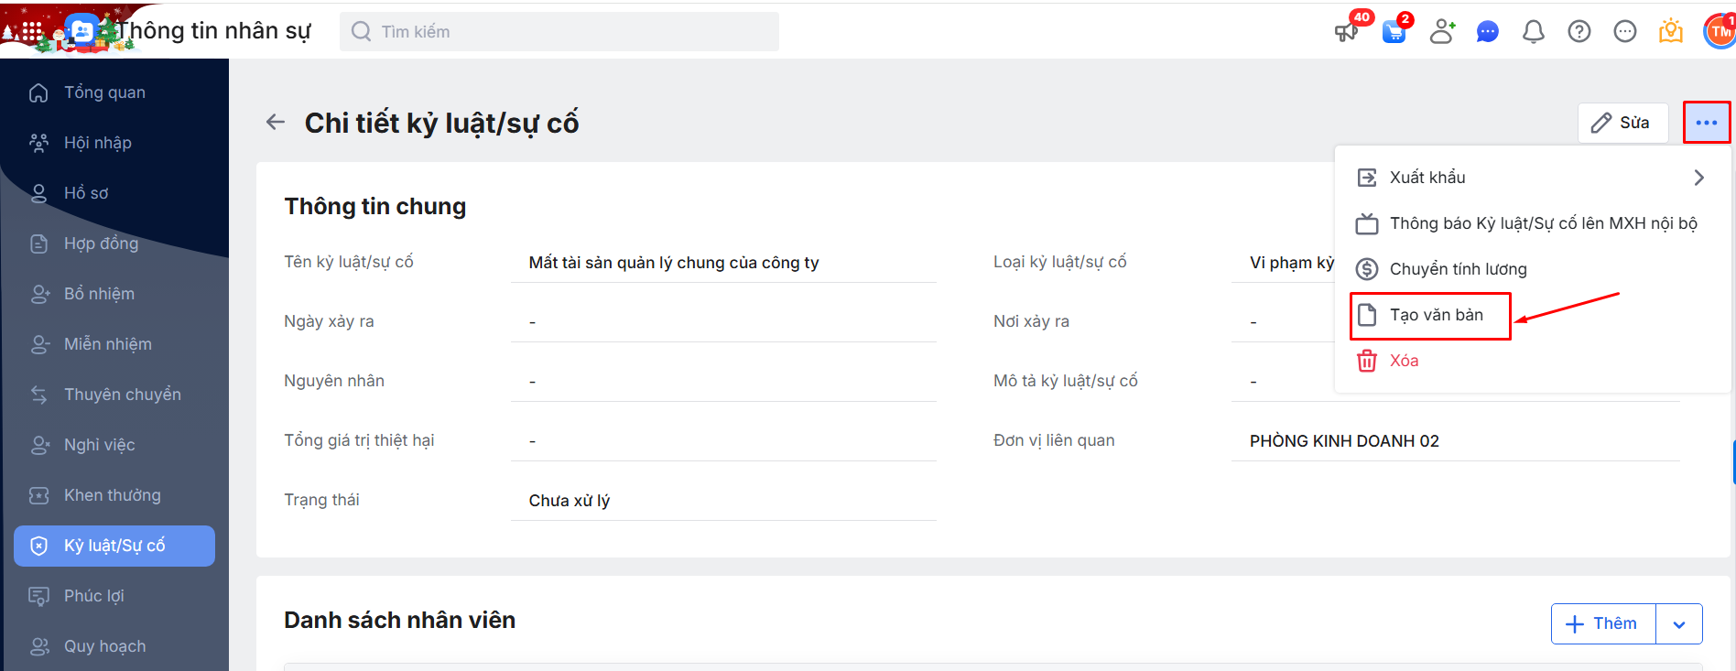1736x671 pixels.
Task: Click Xóa to delete the record
Action: [x=1404, y=361]
